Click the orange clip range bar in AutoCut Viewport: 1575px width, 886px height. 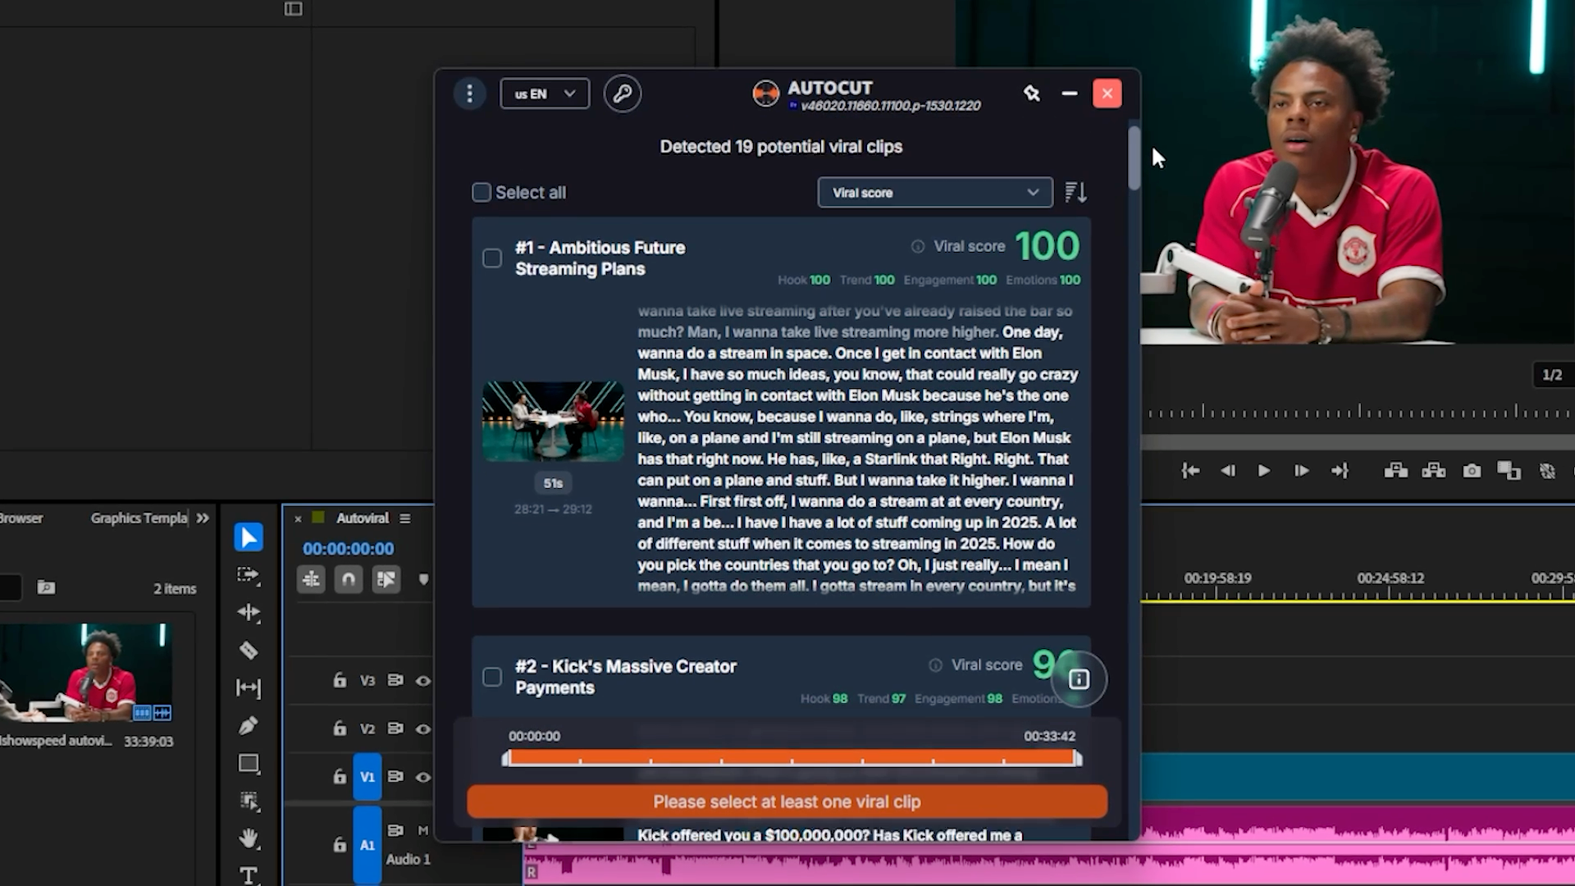click(792, 758)
